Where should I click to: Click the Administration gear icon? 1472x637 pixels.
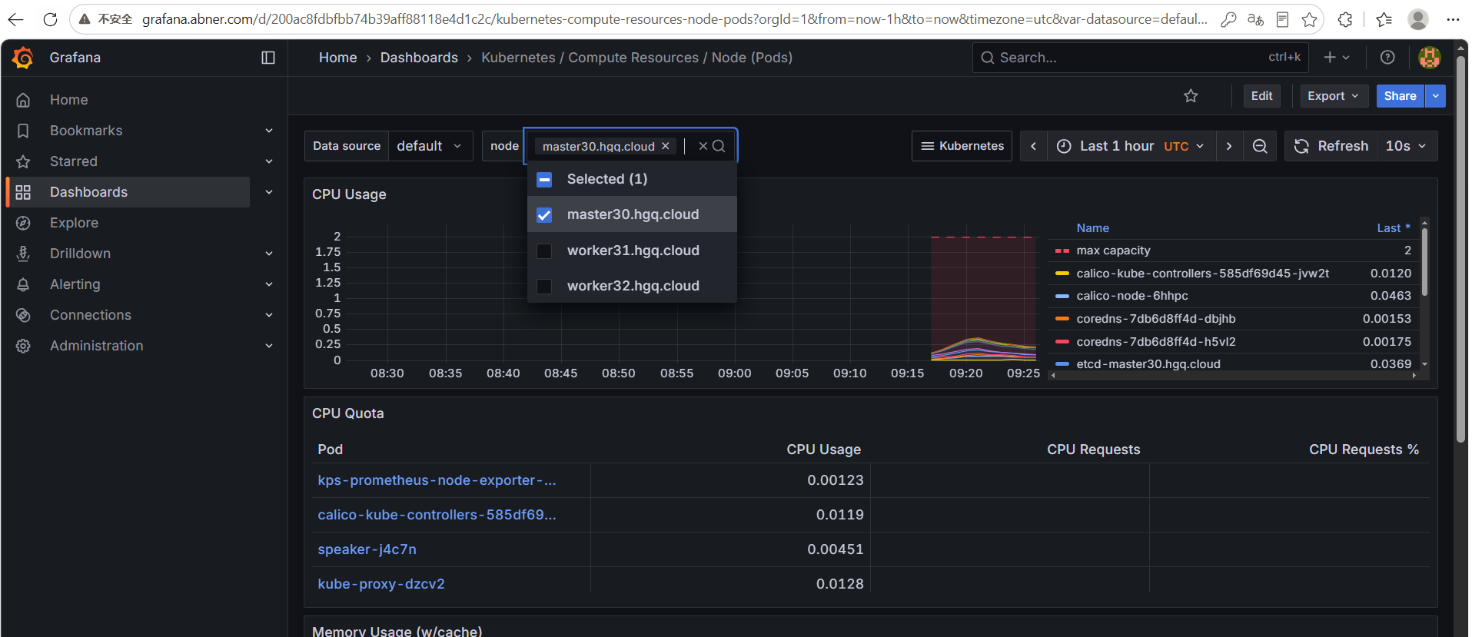[23, 346]
